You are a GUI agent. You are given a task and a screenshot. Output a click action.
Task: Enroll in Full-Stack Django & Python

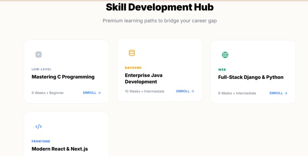click(279, 93)
